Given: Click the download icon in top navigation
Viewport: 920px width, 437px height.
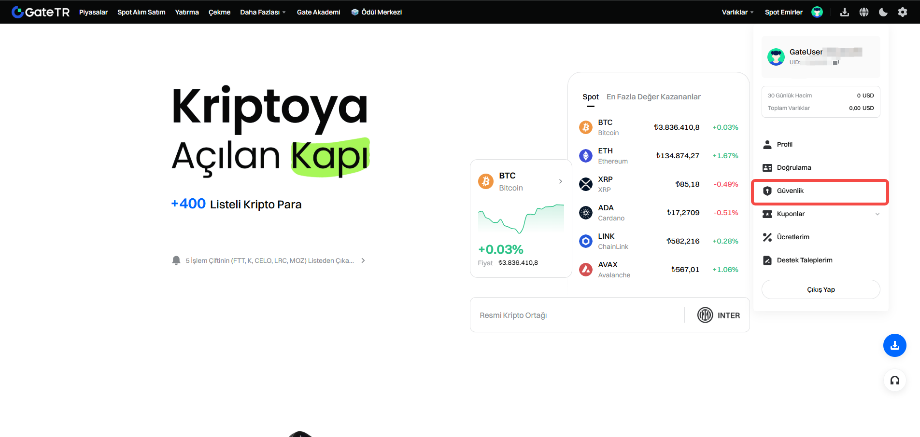Looking at the screenshot, I should pos(844,12).
